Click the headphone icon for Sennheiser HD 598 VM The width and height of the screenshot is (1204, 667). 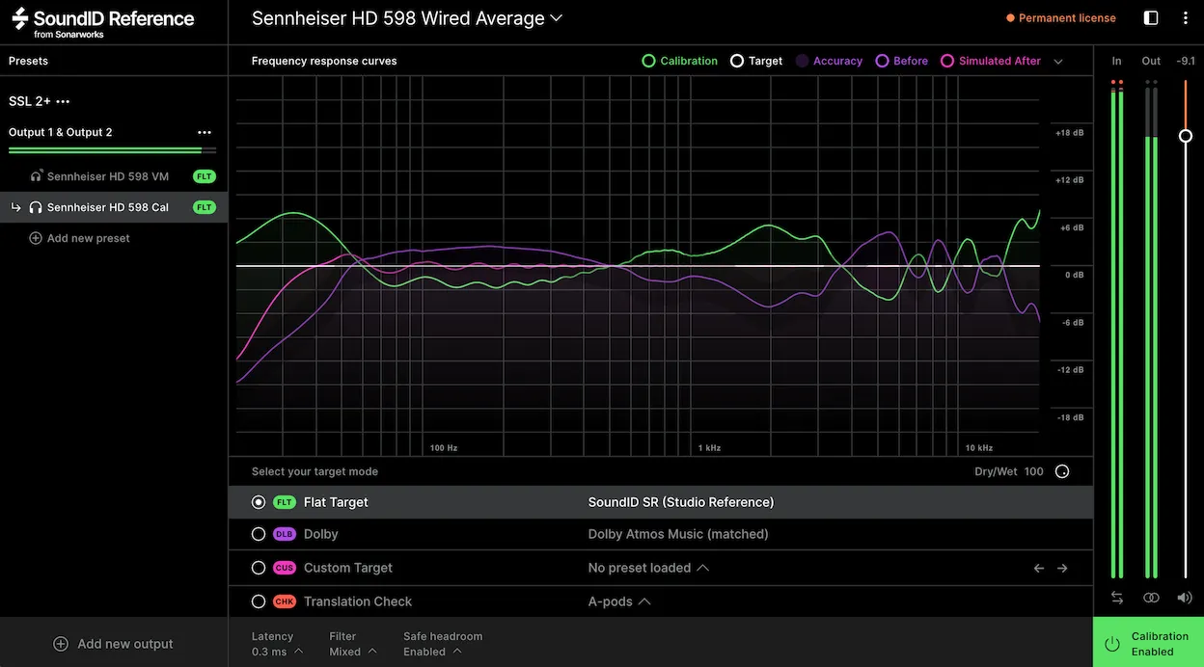37,176
